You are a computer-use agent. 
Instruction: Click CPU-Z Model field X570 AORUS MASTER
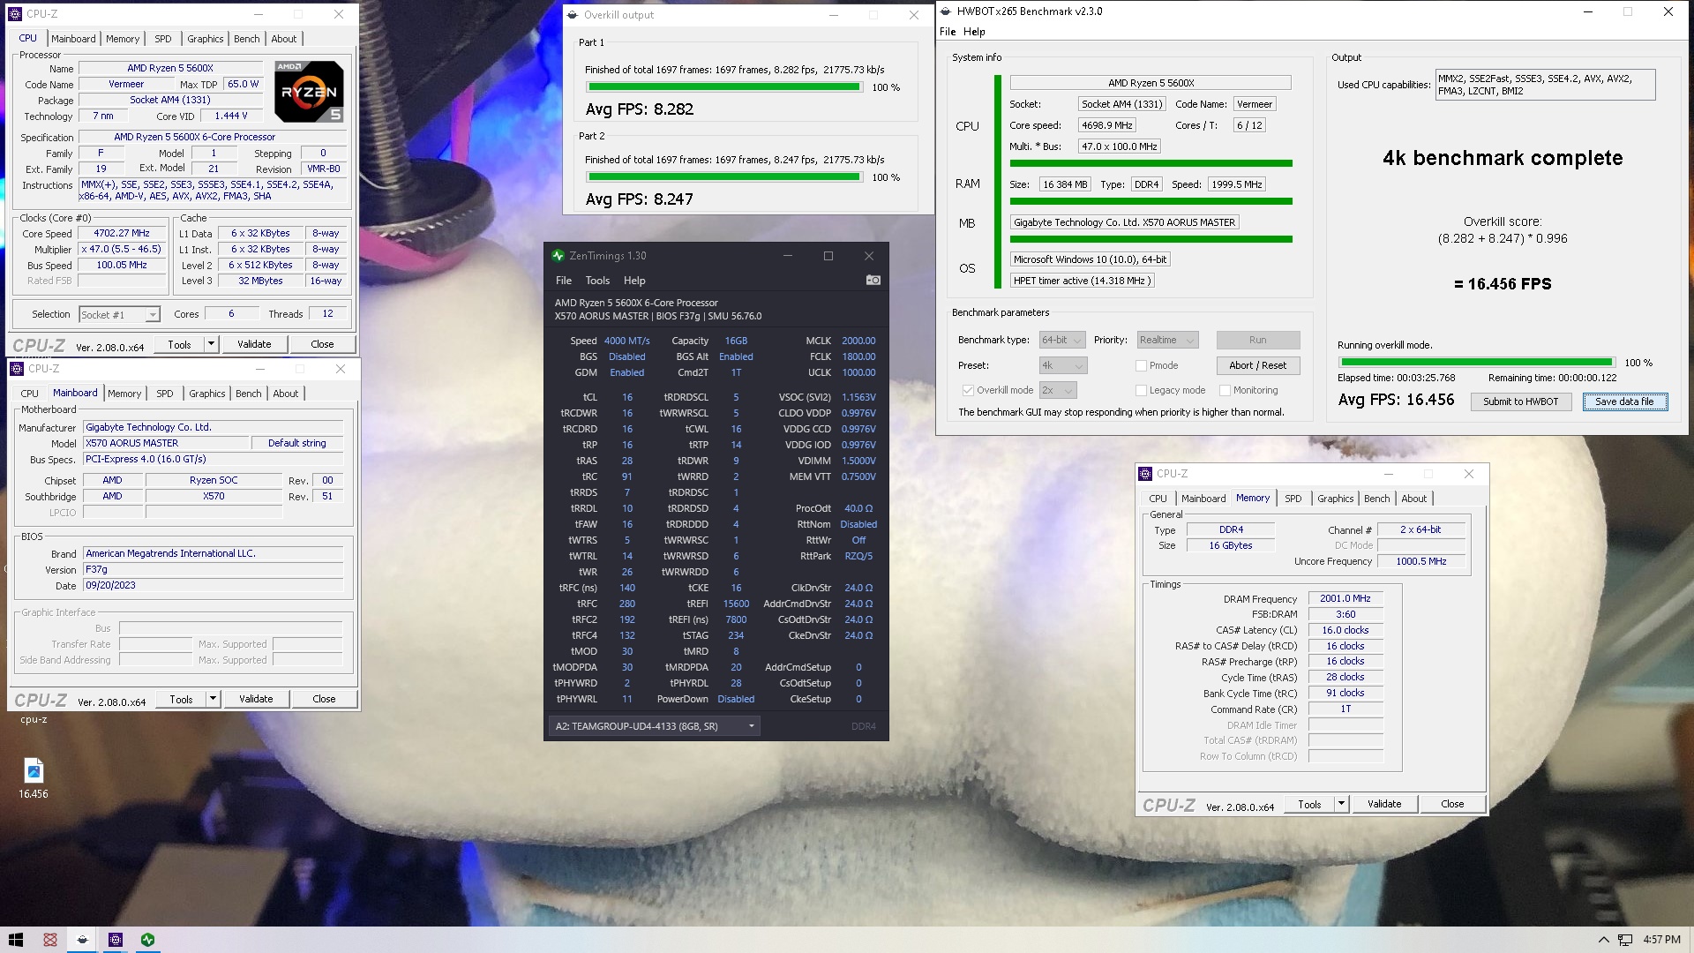click(167, 443)
